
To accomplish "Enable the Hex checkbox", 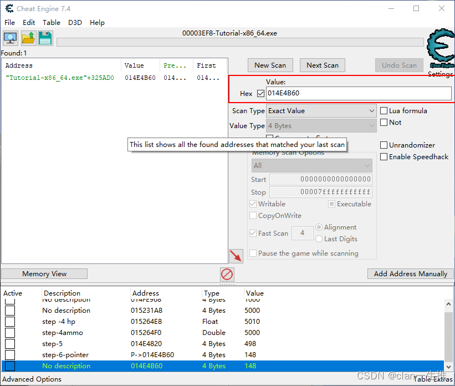I will [260, 93].
